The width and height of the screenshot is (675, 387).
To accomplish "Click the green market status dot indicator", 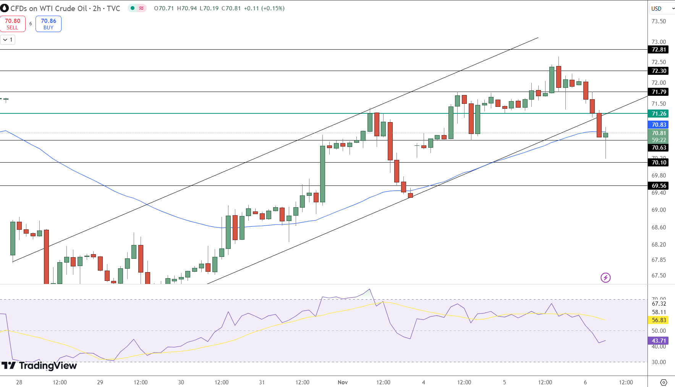I will [133, 8].
